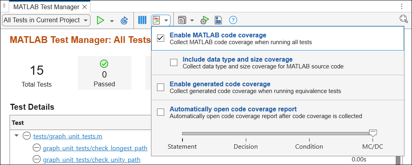Click the test report icon
412x165 pixels.
[182, 20]
